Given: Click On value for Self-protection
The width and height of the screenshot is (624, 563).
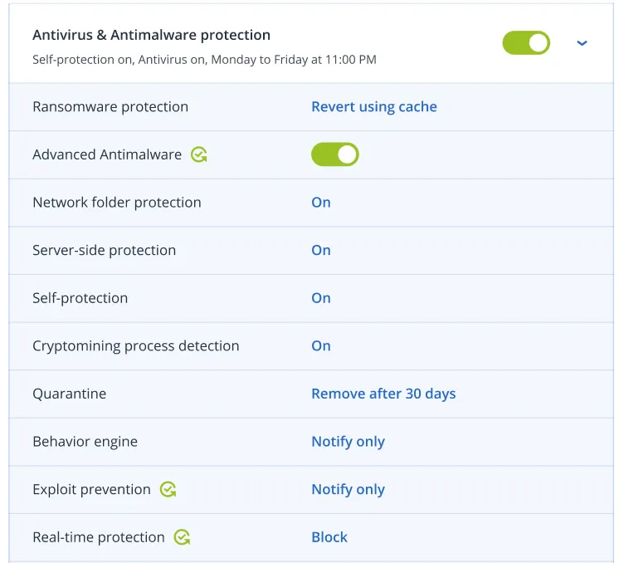Looking at the screenshot, I should point(321,298).
